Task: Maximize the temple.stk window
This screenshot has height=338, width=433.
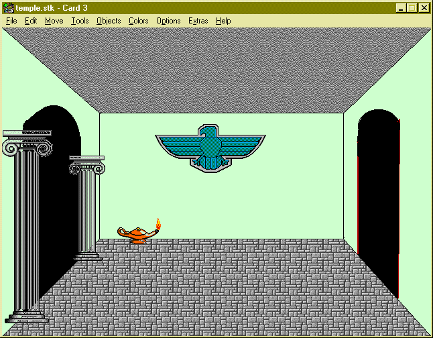Action: coord(412,8)
